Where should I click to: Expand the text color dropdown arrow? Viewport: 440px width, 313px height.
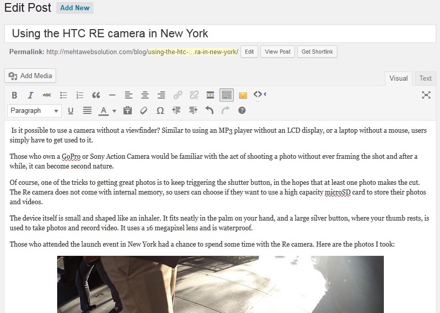[114, 111]
